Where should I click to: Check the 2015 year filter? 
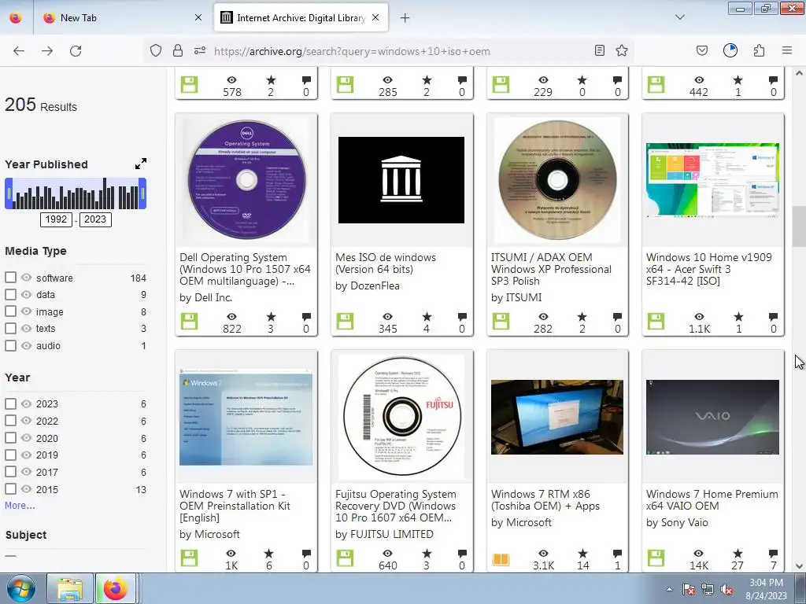(10, 489)
